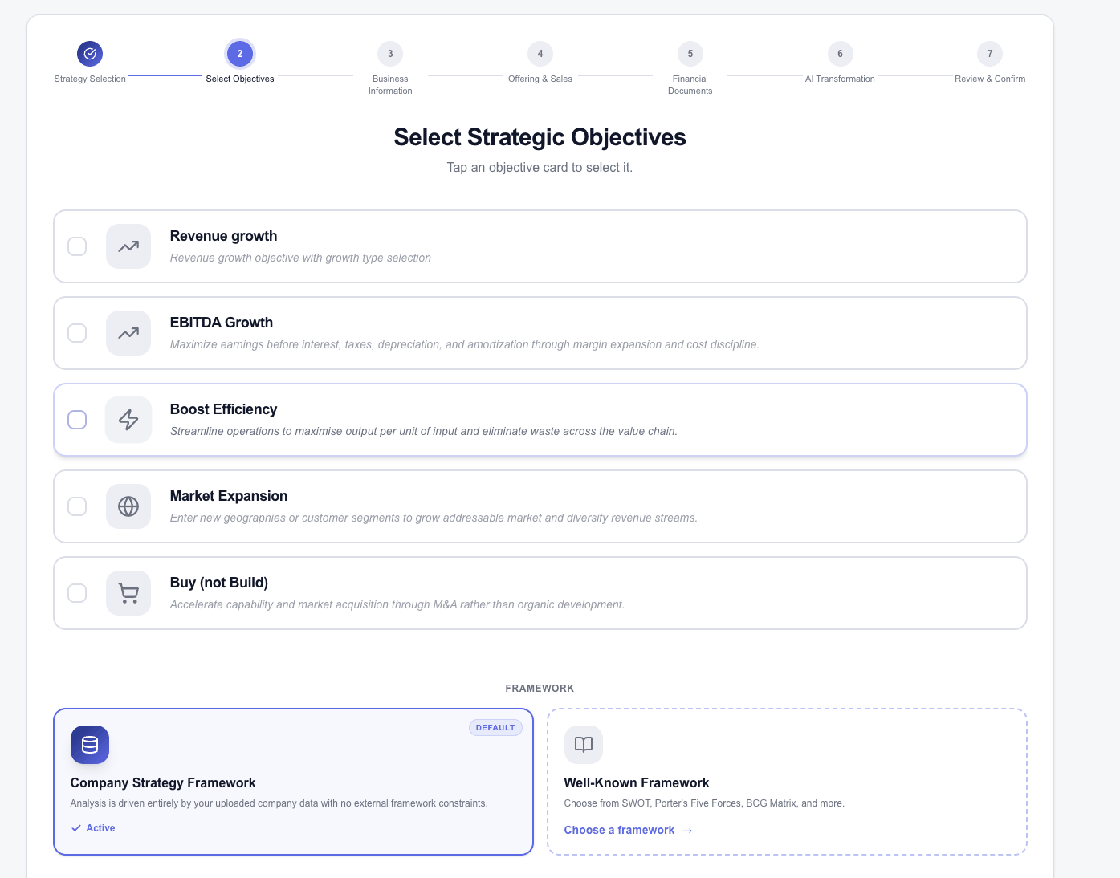Check the Revenue growth checkbox
The height and width of the screenshot is (878, 1120).
[x=77, y=246]
